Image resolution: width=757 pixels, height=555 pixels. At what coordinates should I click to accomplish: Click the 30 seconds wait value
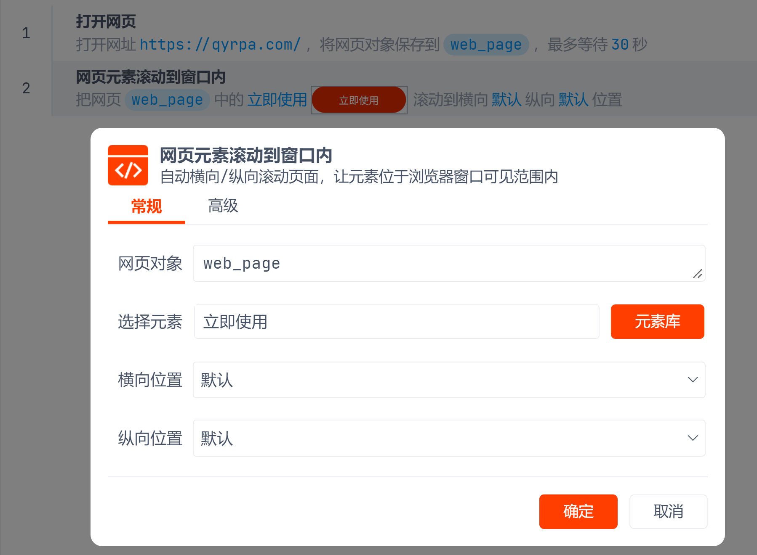click(620, 45)
